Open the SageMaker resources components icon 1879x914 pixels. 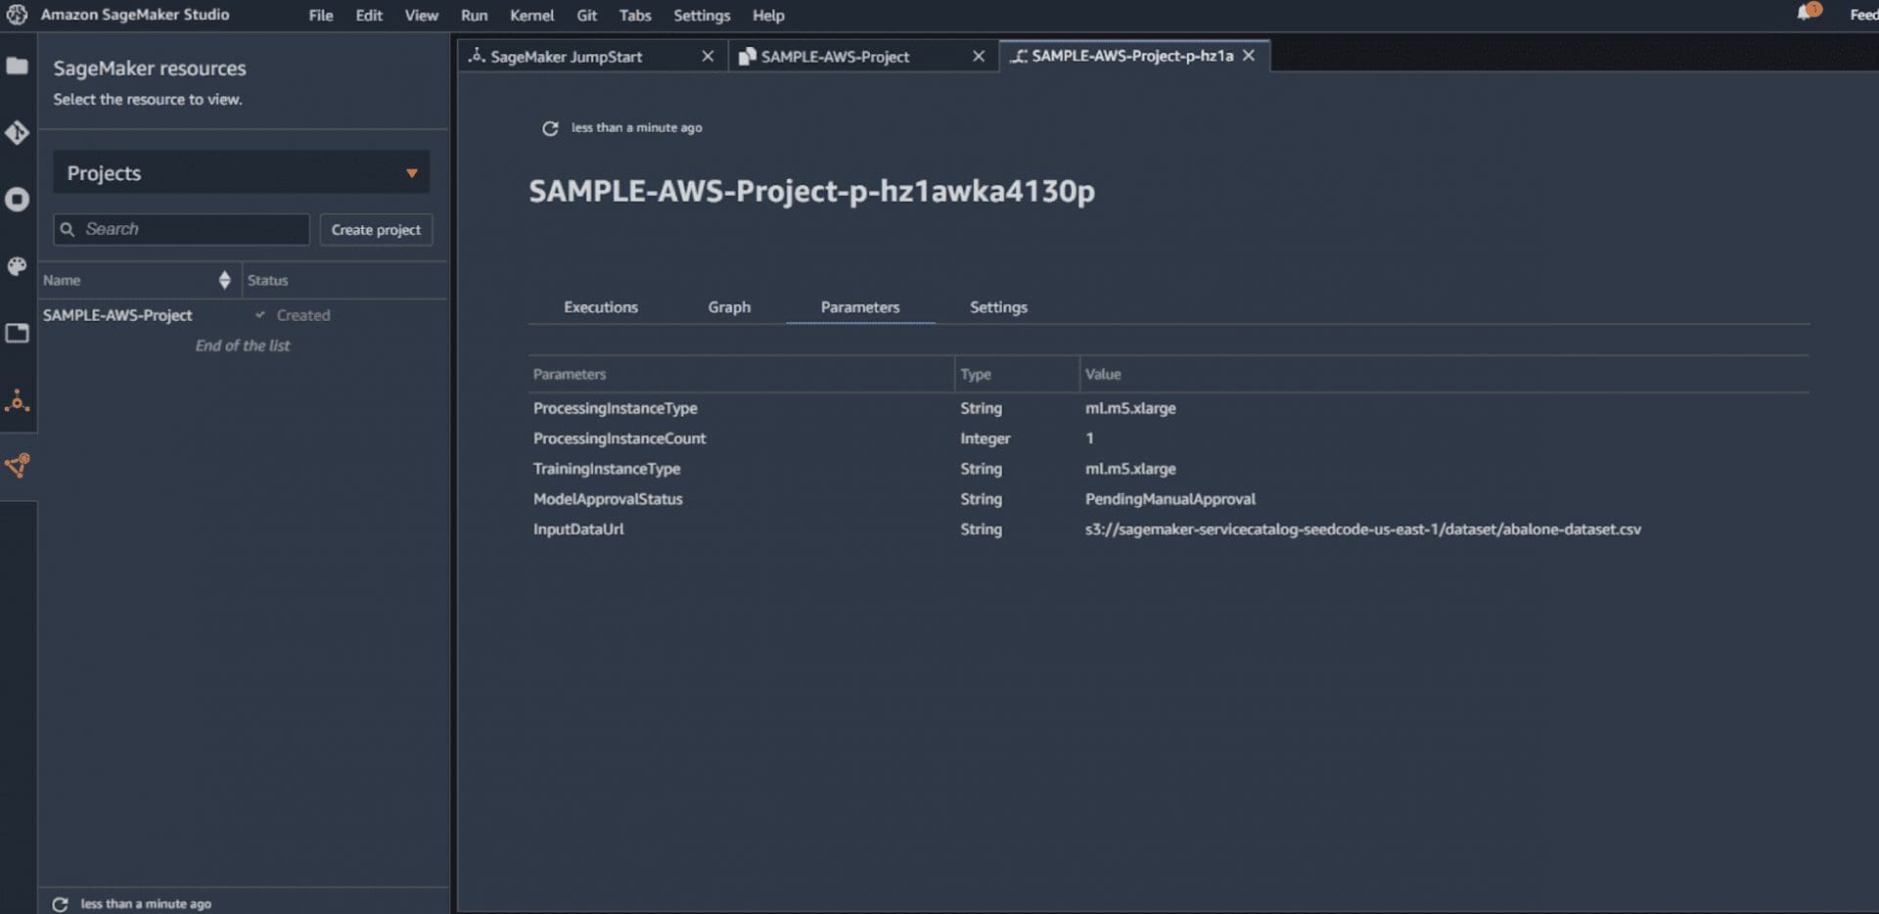[17, 466]
